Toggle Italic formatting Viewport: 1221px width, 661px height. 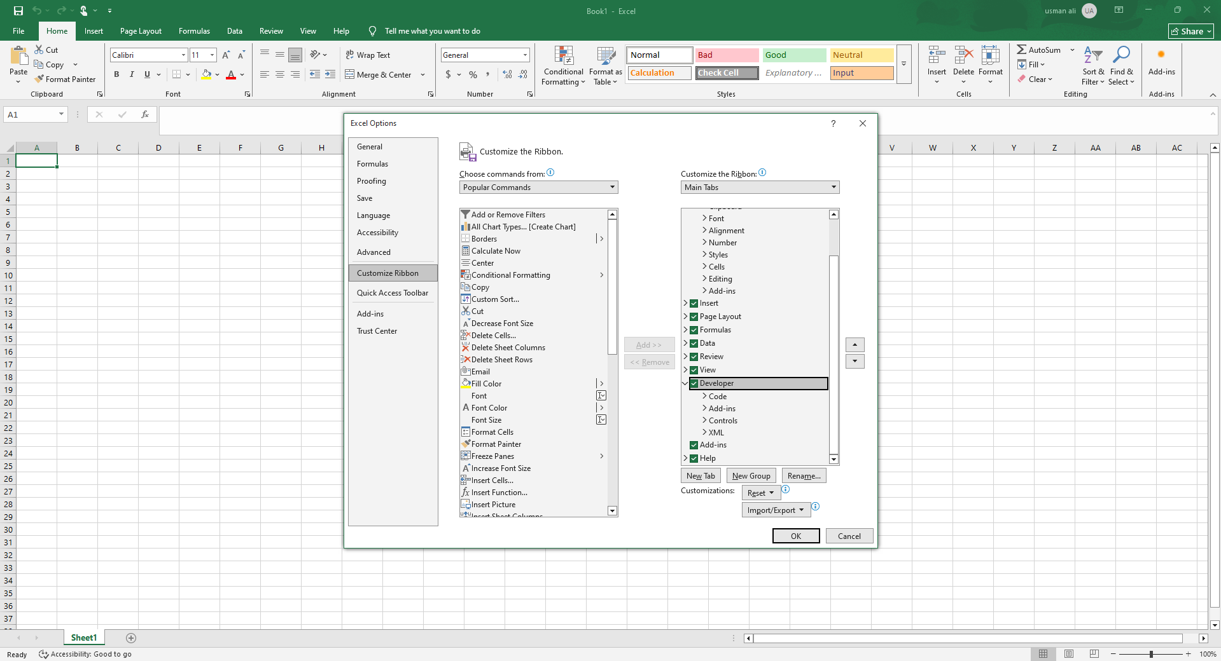(x=132, y=74)
